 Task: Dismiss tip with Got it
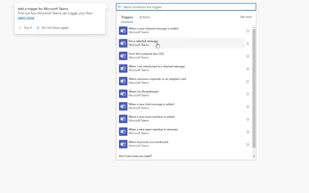pos(25,27)
